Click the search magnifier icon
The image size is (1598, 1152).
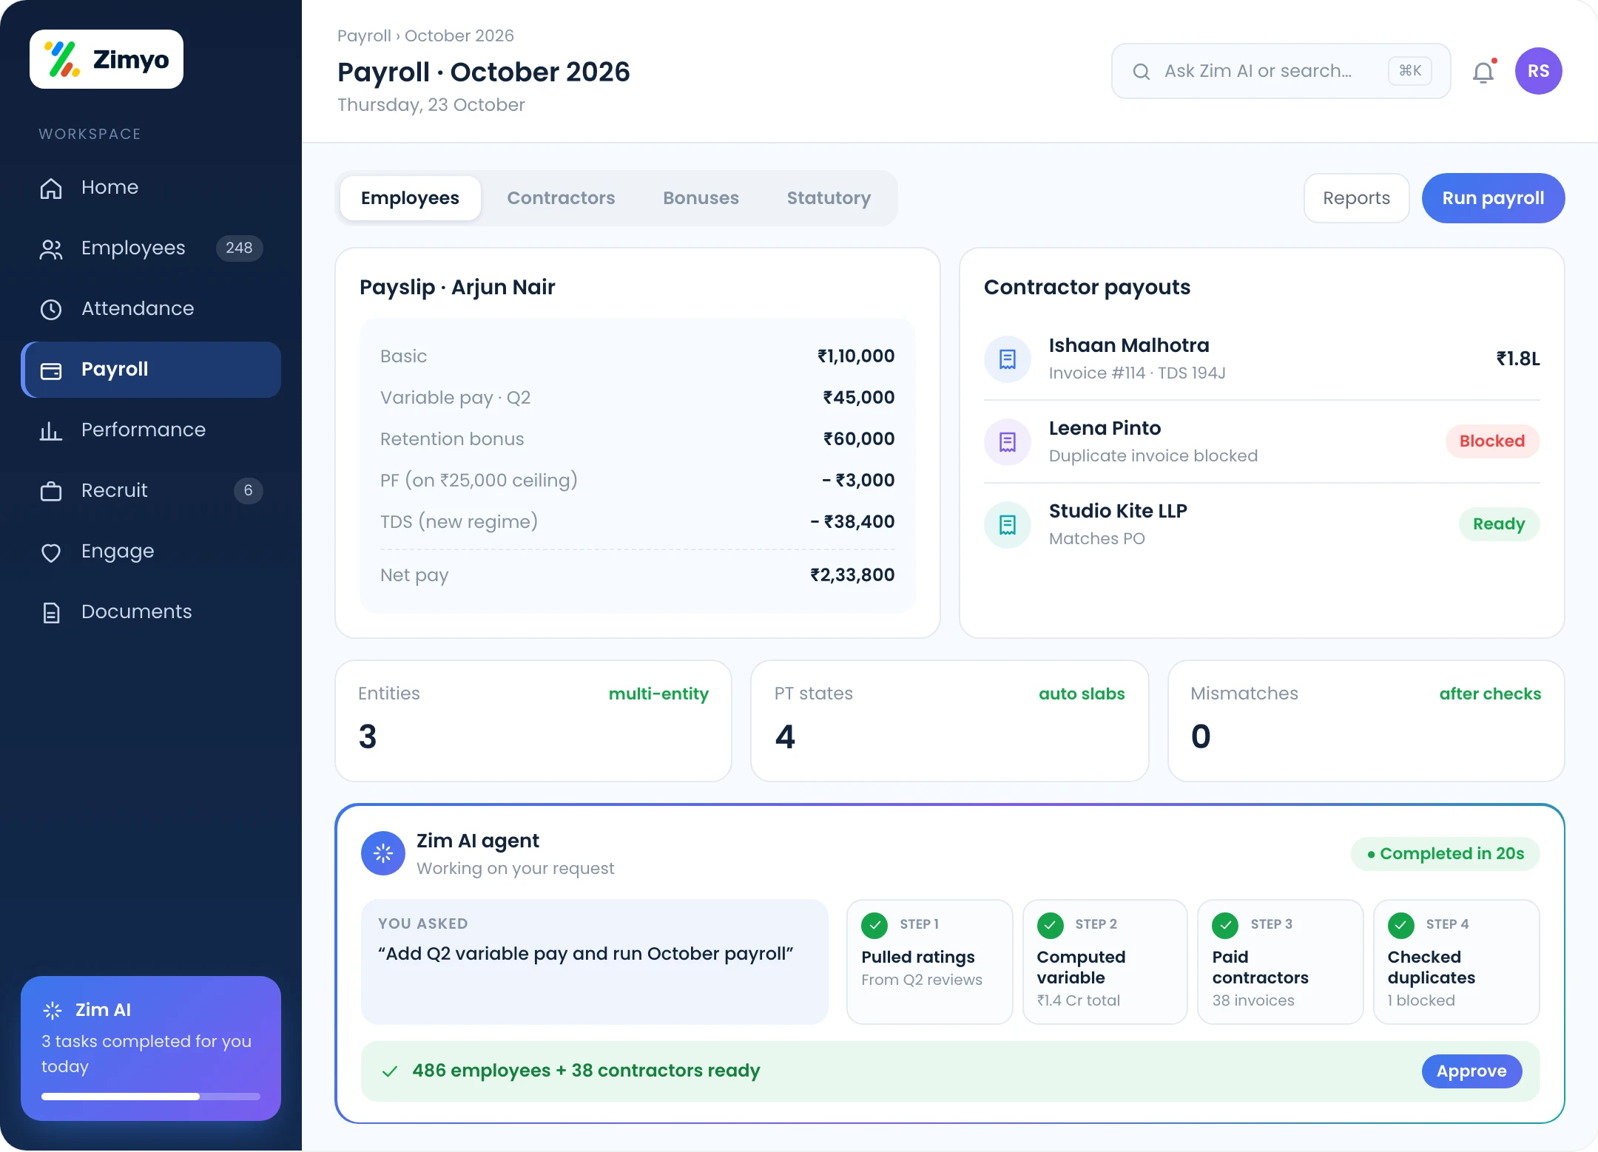[x=1142, y=71]
